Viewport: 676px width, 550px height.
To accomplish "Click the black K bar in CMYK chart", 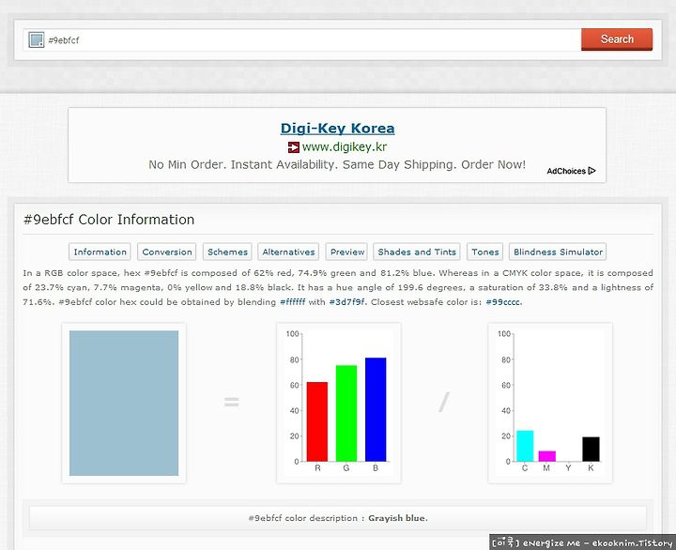I will (591, 450).
